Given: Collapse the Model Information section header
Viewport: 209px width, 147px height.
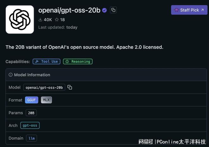Looking at the screenshot, I should pos(106,75).
